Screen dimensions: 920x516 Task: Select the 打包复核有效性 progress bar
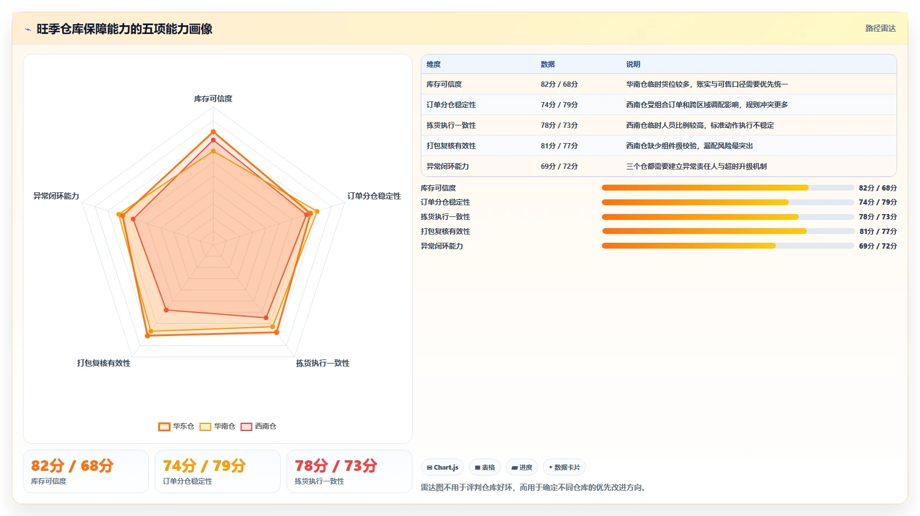[728, 231]
